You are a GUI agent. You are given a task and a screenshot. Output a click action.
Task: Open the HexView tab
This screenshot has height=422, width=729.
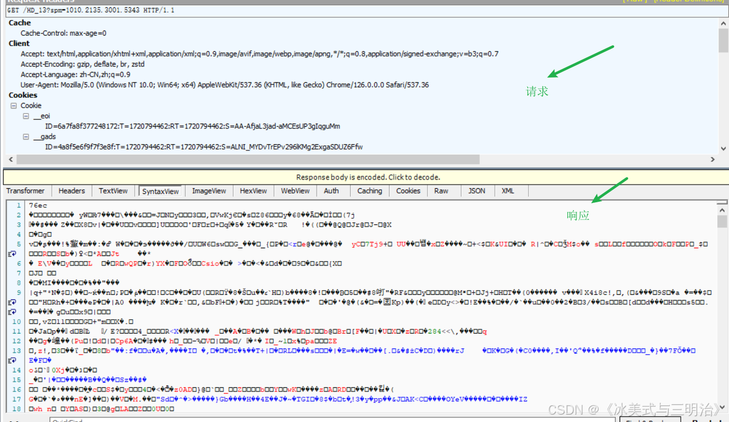pyautogui.click(x=253, y=191)
